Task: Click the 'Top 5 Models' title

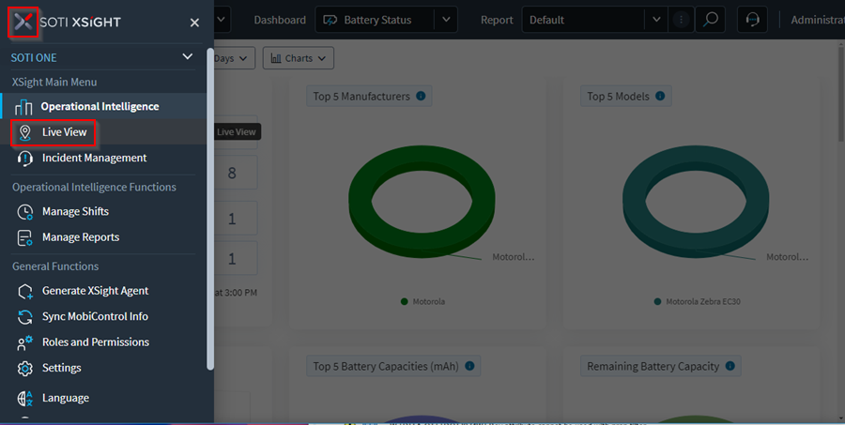Action: (x=618, y=97)
